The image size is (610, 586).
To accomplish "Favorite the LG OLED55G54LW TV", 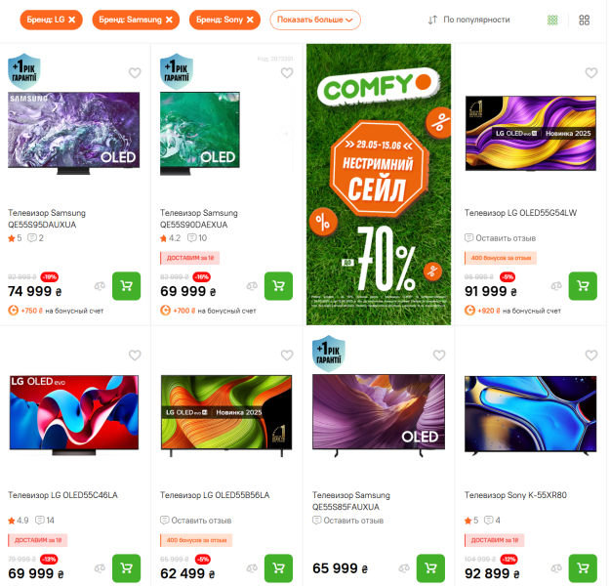I will [590, 73].
